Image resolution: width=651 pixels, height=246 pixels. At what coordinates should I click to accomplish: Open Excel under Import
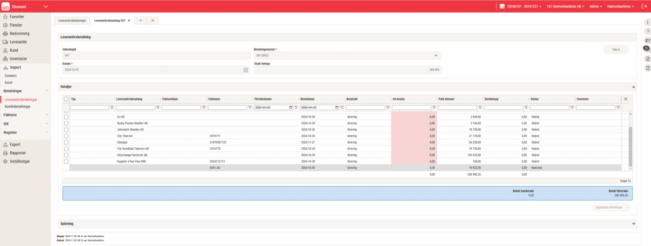click(x=8, y=83)
